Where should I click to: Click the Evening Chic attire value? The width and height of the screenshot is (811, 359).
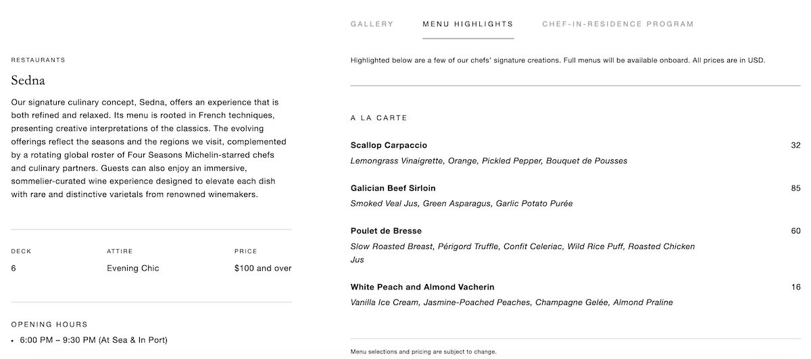tap(133, 268)
